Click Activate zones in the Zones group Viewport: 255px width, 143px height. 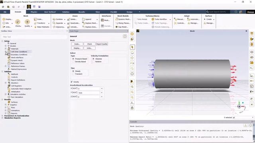(x=73, y=27)
